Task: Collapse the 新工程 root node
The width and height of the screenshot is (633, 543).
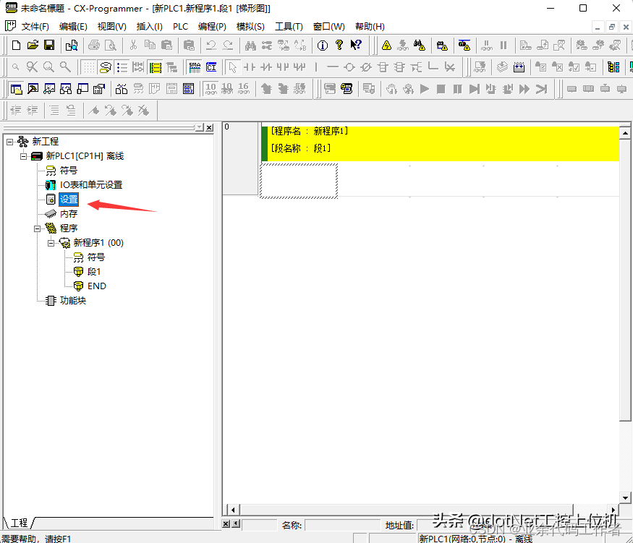Action: (9, 142)
